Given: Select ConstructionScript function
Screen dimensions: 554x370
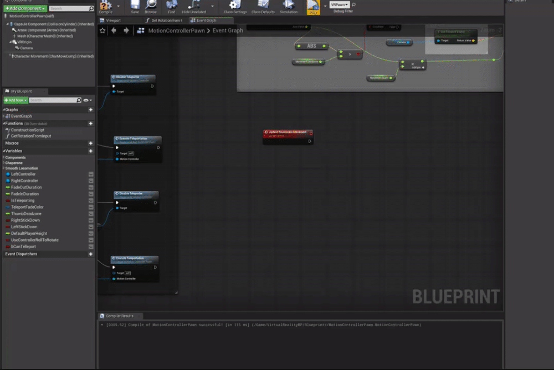Looking at the screenshot, I should pyautogui.click(x=28, y=130).
